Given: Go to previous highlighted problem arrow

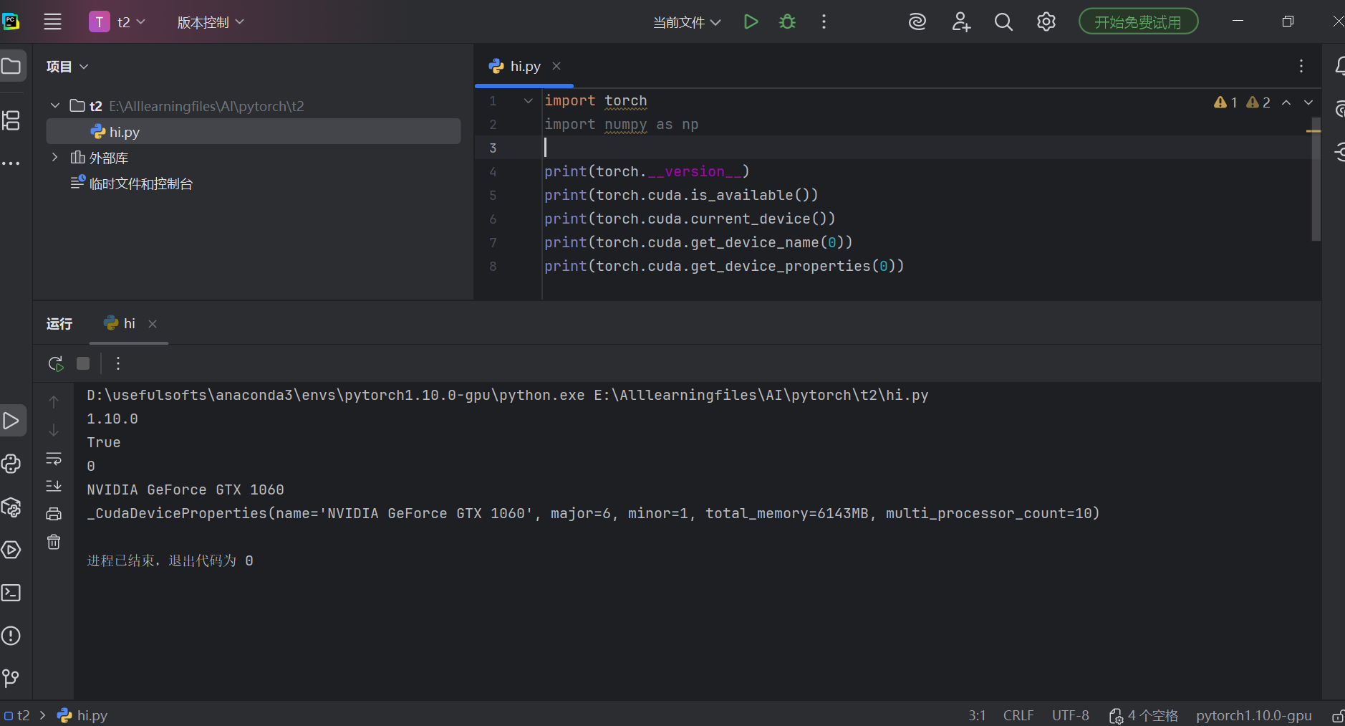Looking at the screenshot, I should point(1286,102).
